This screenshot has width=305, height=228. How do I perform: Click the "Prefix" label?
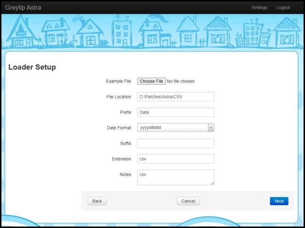126,112
